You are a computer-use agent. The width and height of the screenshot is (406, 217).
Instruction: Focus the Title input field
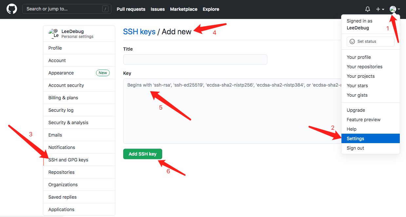coord(195,59)
